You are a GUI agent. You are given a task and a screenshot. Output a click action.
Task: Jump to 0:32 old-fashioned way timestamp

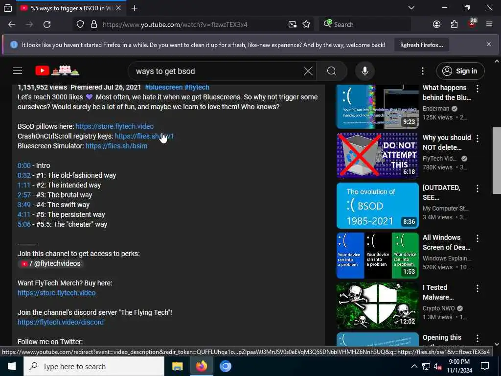pos(24,176)
